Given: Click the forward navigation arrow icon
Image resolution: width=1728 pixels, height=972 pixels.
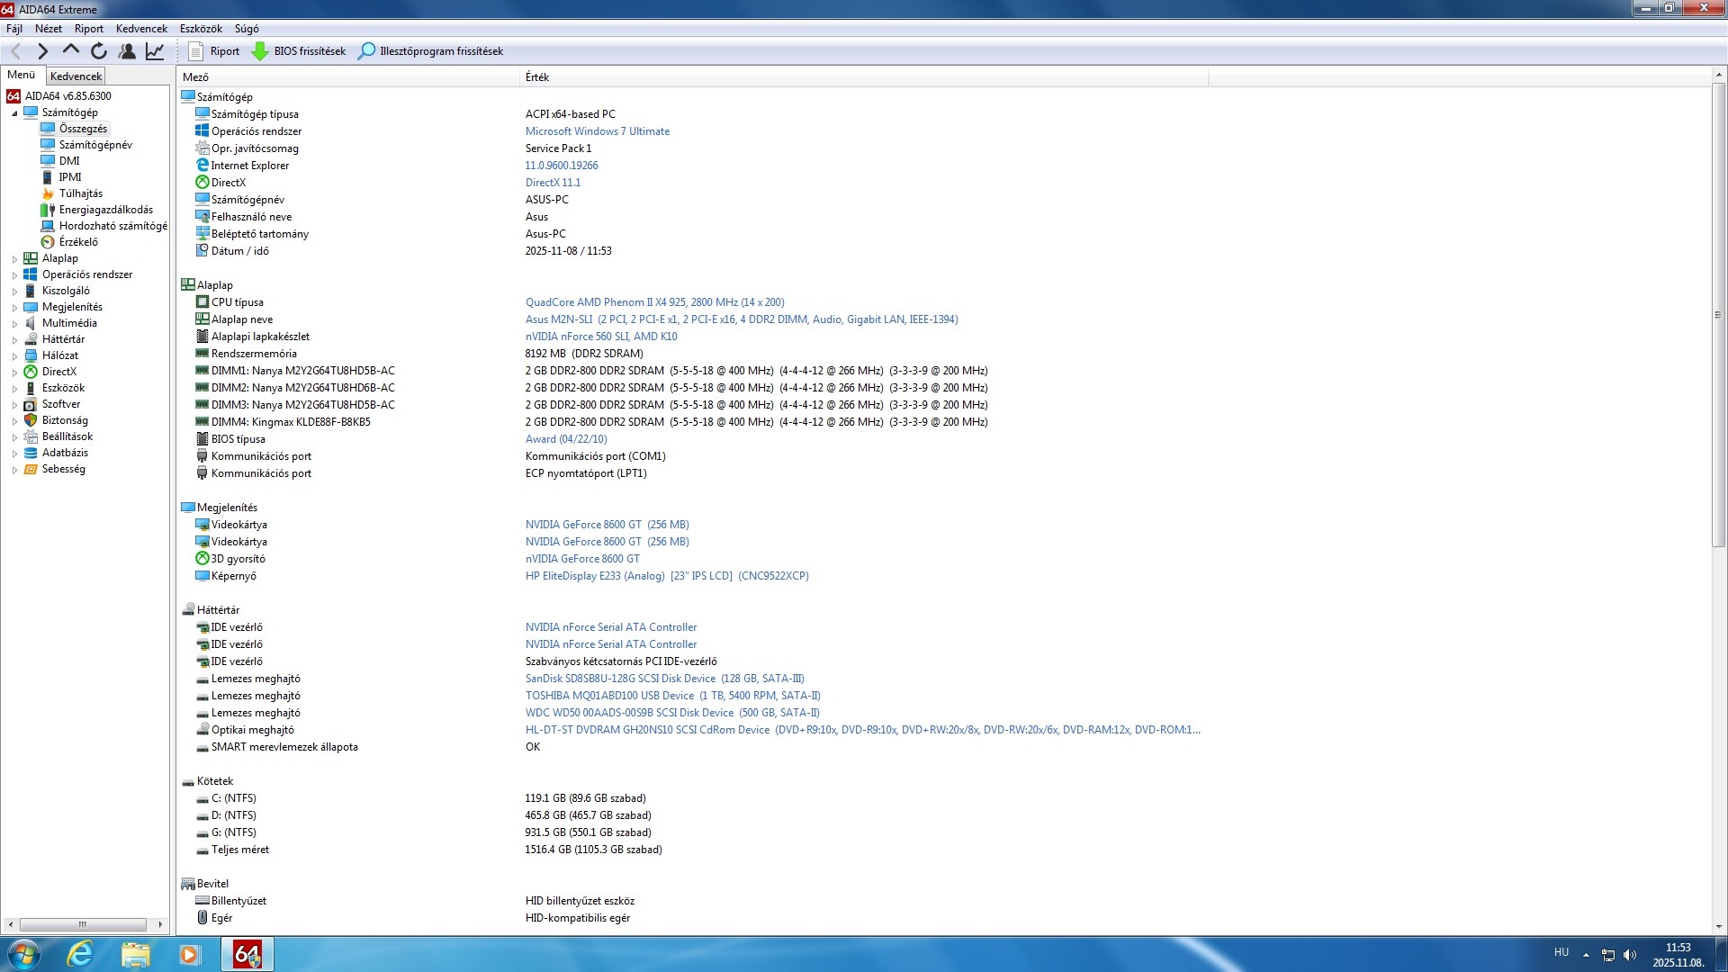Looking at the screenshot, I should click(42, 51).
